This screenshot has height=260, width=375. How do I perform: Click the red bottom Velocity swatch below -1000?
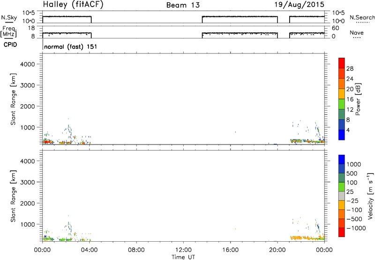coord(342,232)
